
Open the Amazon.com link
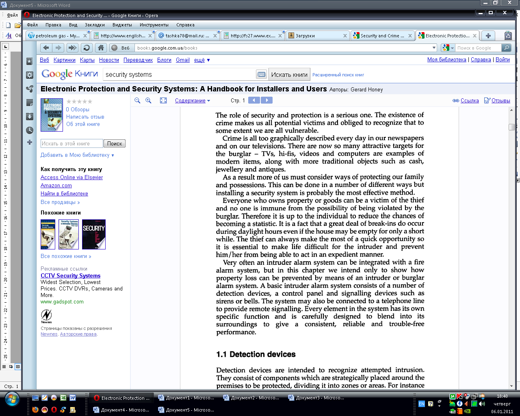coord(56,185)
